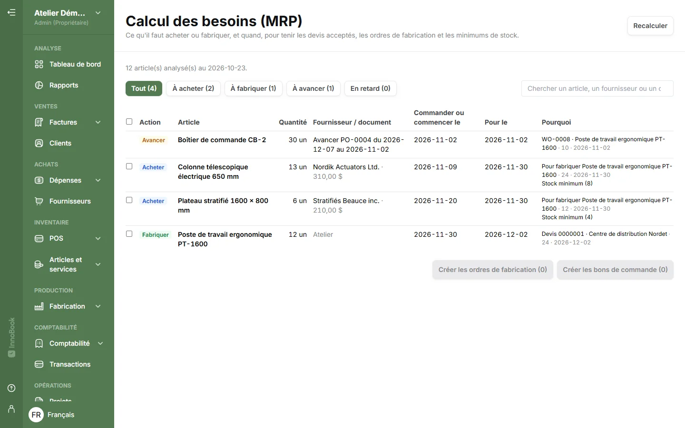This screenshot has width=685, height=428.
Task: Click Créer les bons de commande button
Action: tap(615, 270)
